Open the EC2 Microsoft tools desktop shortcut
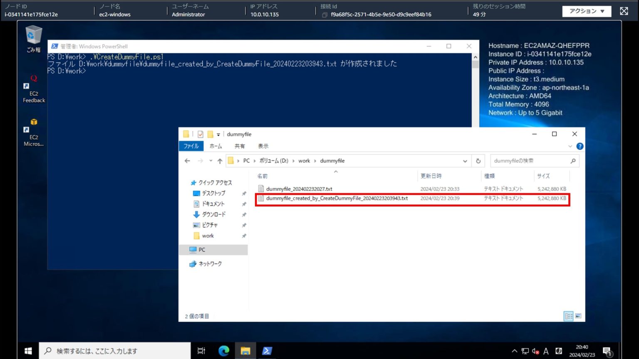The height and width of the screenshot is (359, 639). tap(33, 129)
